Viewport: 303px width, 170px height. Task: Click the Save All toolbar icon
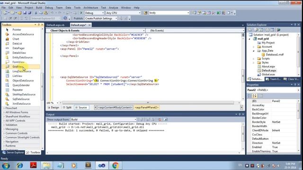pyautogui.click(x=29, y=13)
